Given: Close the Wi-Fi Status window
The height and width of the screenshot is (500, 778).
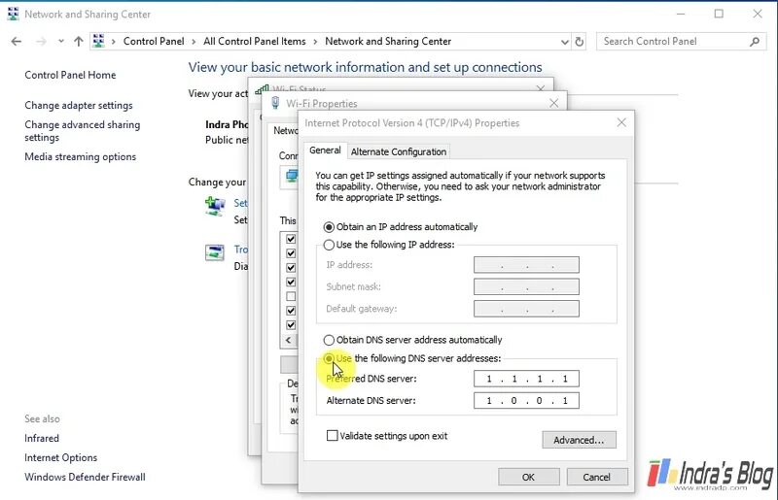Looking at the screenshot, I should tap(541, 87).
